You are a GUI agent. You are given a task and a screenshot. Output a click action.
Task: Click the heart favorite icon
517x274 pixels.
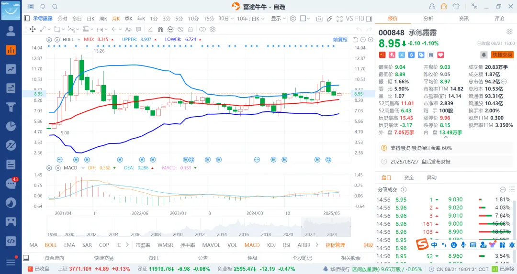click(x=440, y=55)
